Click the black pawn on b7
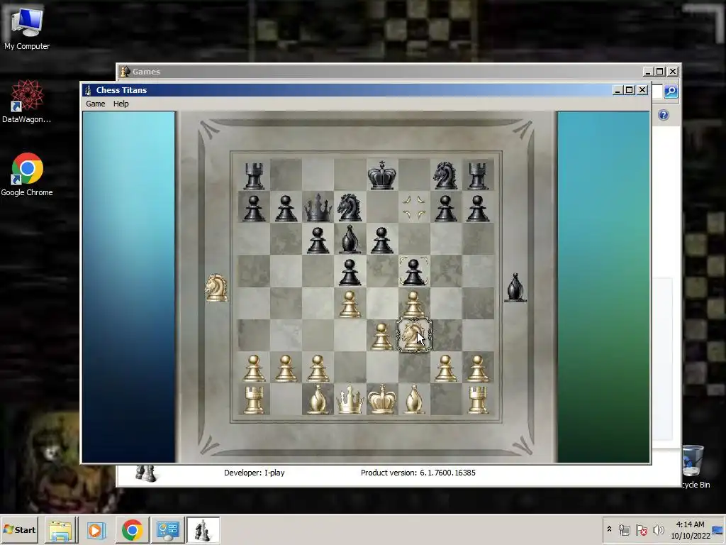This screenshot has width=726, height=545. click(286, 208)
